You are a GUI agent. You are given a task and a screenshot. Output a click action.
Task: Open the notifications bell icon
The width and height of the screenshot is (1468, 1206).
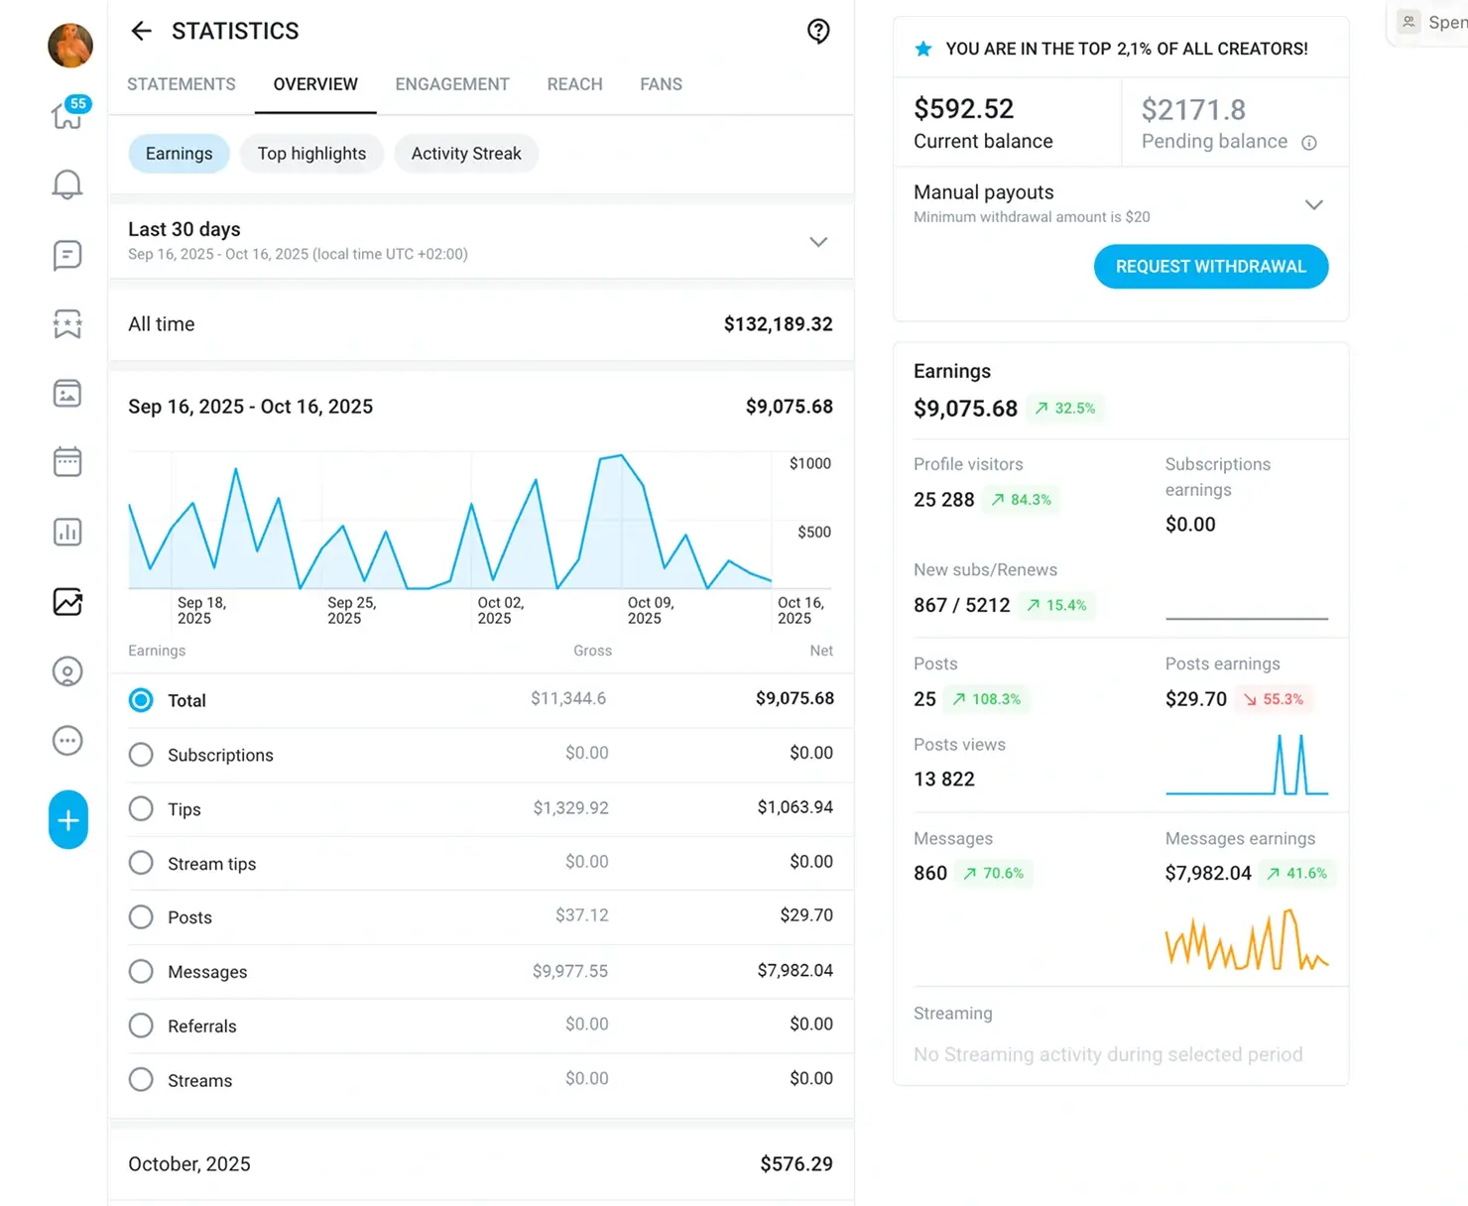pyautogui.click(x=67, y=184)
